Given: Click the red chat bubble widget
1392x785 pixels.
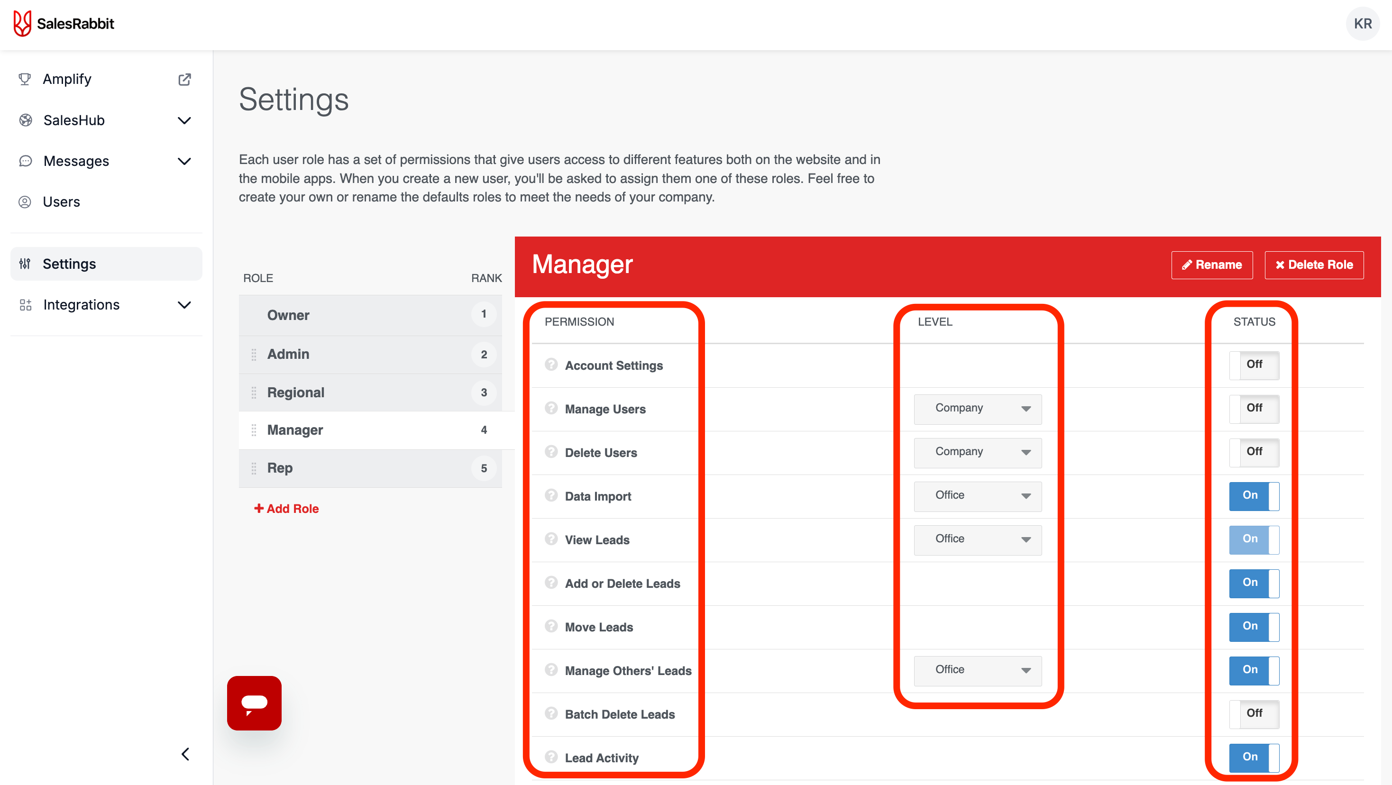Looking at the screenshot, I should pos(254,703).
